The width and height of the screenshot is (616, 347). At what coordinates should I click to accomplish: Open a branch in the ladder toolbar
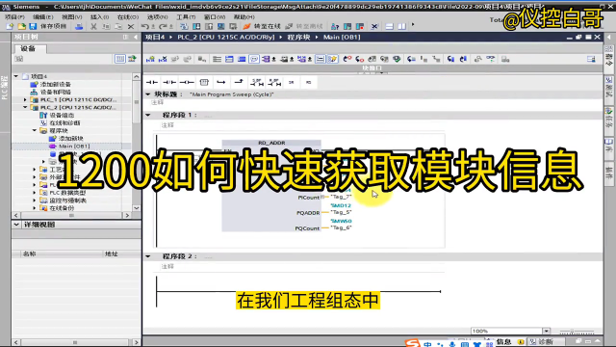pos(221,82)
